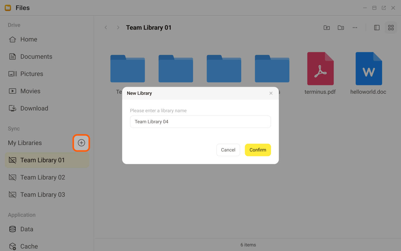The height and width of the screenshot is (251, 401).
Task: Select Team Library 01 in sidebar
Action: 47,160
